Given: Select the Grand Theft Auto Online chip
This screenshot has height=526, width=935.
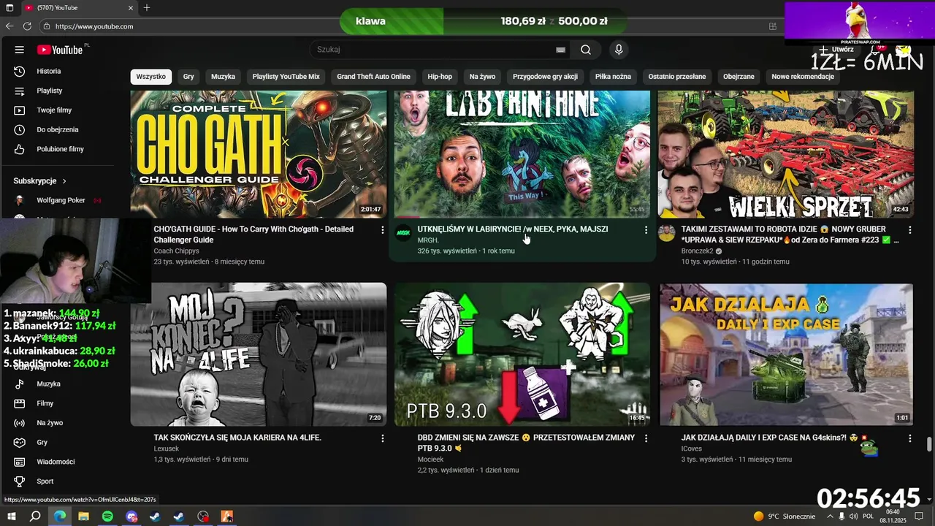Looking at the screenshot, I should [x=374, y=77].
